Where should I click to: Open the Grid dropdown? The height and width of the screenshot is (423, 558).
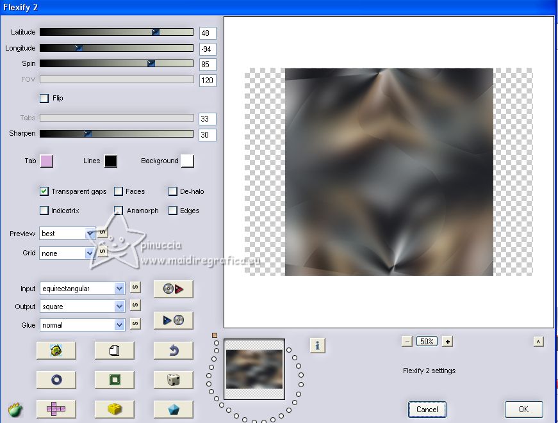[67, 253]
